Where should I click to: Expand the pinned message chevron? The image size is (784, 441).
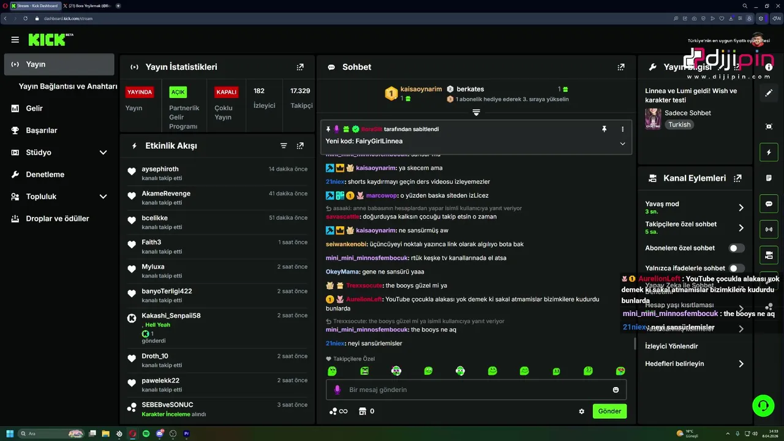click(622, 143)
